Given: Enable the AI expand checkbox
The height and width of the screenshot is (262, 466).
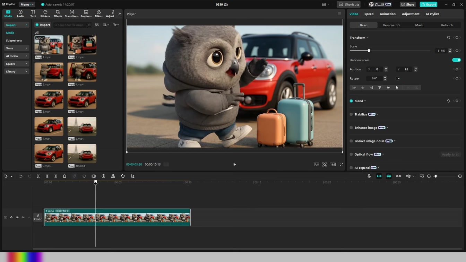Looking at the screenshot, I should click(x=351, y=168).
